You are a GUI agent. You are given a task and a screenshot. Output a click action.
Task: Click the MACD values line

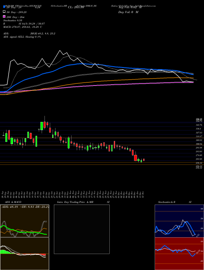pos(23,27)
